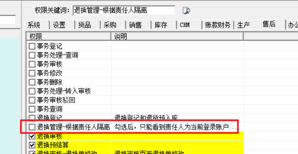Enable the 事务处理-查询 checkbox
Screen dimensions: 298x154
pos(32,55)
